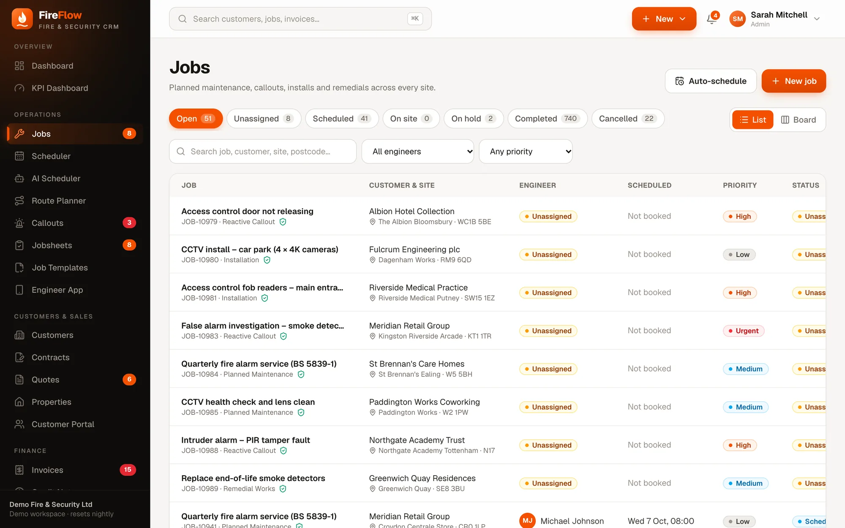This screenshot has width=845, height=528.
Task: Click location pin for Dagenham Works site
Action: (x=373, y=260)
